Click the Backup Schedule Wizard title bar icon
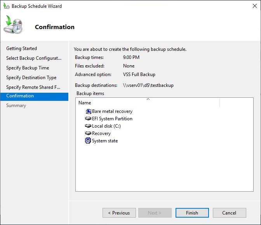The height and width of the screenshot is (225, 261). [7, 6]
